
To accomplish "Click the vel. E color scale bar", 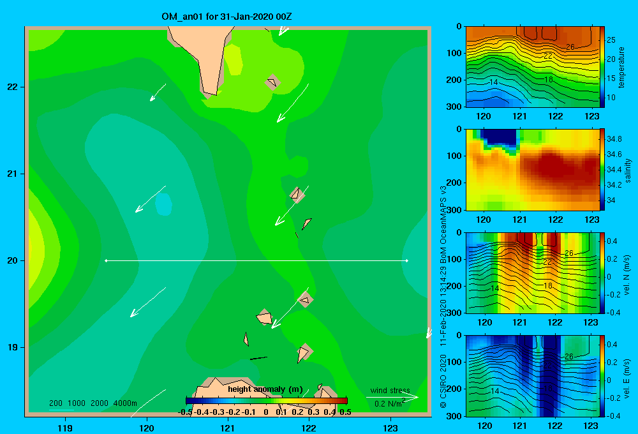I will coord(602,376).
